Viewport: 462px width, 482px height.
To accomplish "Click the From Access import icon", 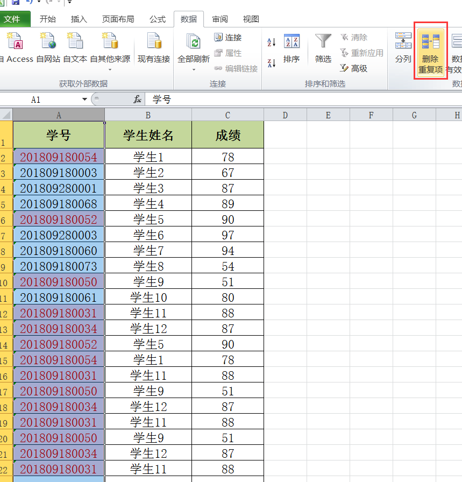I will 15,41.
